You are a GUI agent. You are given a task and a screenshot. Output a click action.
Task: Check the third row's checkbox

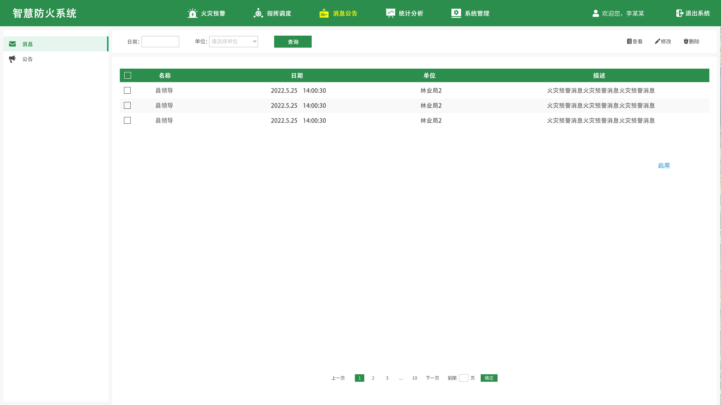coord(127,120)
